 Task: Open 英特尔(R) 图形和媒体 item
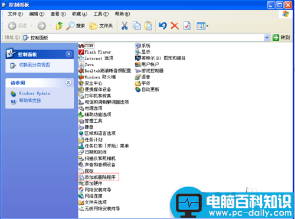[160, 58]
